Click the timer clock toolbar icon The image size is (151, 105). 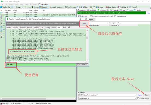coord(94,7)
